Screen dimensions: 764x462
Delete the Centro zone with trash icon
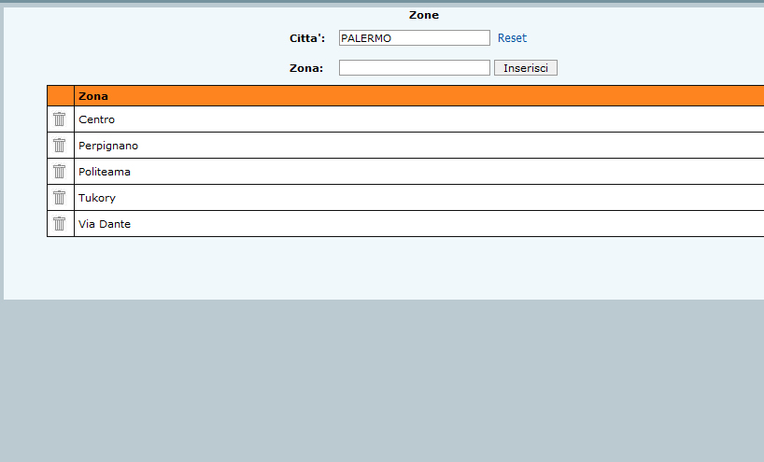60,119
